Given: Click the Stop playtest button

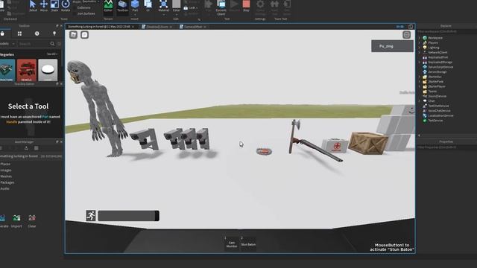Looking at the screenshot, I should tap(246, 6).
